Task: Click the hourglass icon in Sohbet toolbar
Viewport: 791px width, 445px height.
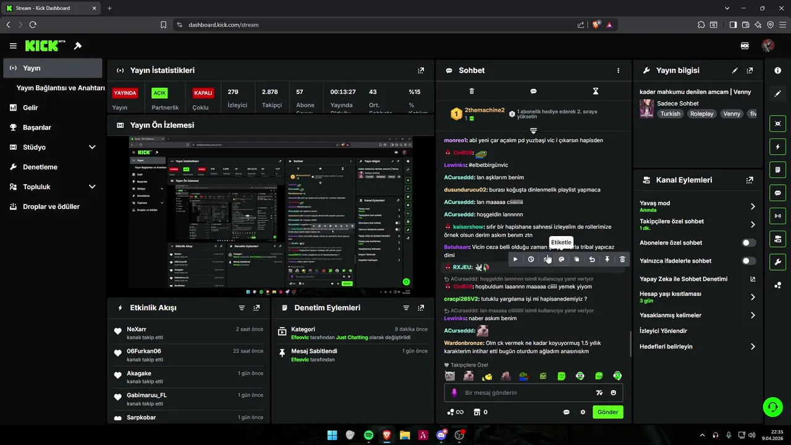Action: [x=596, y=91]
